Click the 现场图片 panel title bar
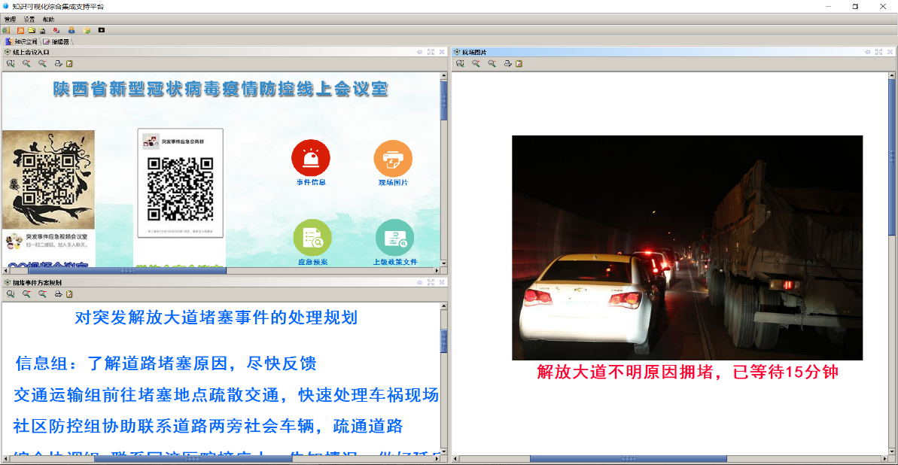The height and width of the screenshot is (465, 898). [x=674, y=52]
